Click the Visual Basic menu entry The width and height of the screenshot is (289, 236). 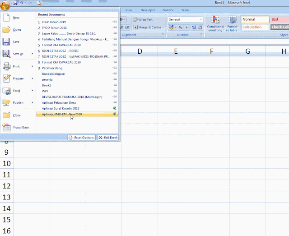18,127
